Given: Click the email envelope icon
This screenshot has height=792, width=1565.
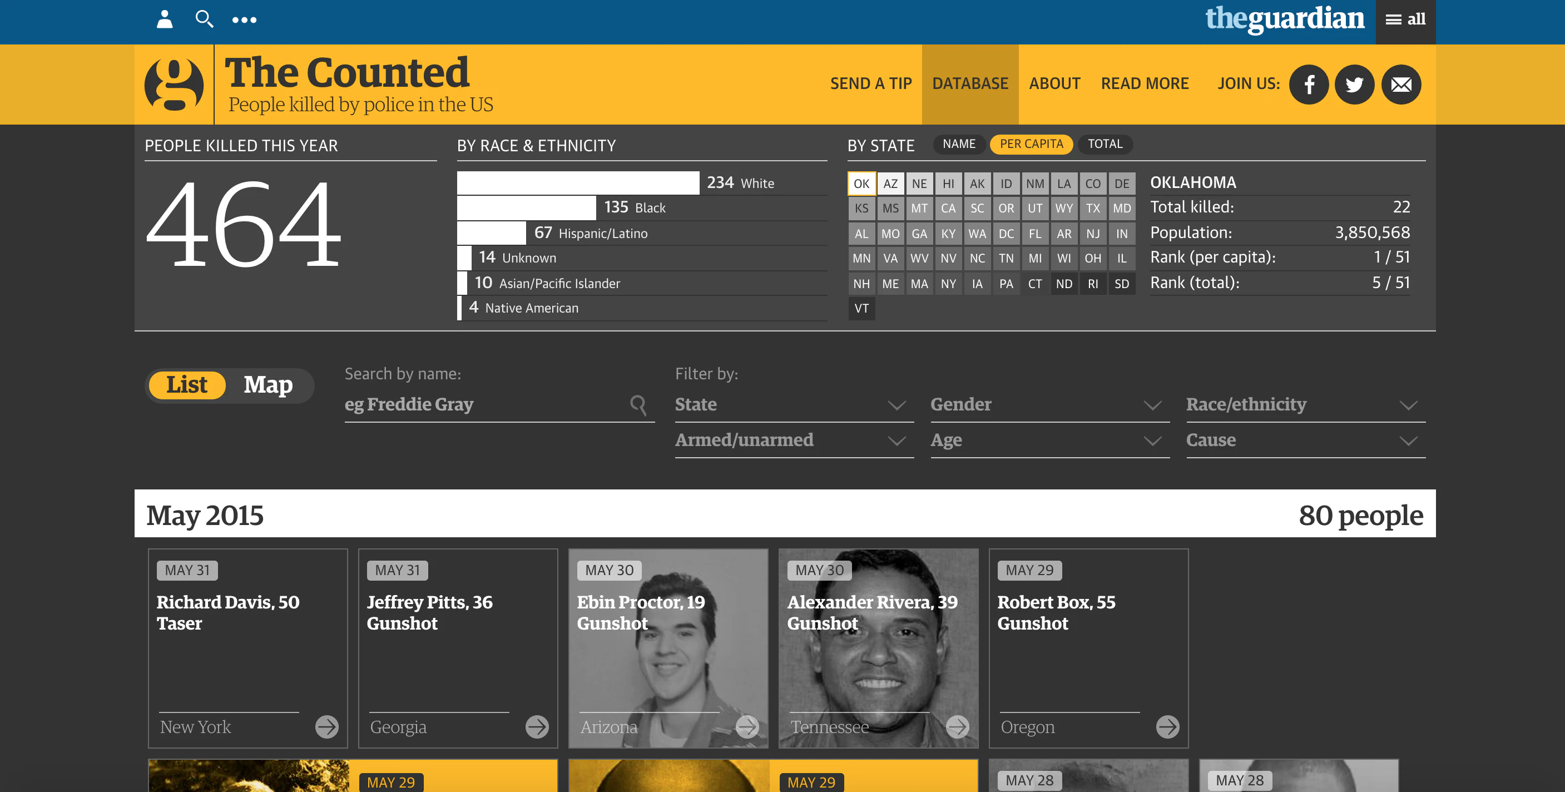Looking at the screenshot, I should click(1400, 85).
